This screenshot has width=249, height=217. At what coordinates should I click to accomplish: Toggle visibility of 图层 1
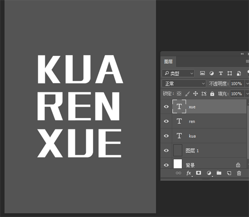tap(166, 150)
